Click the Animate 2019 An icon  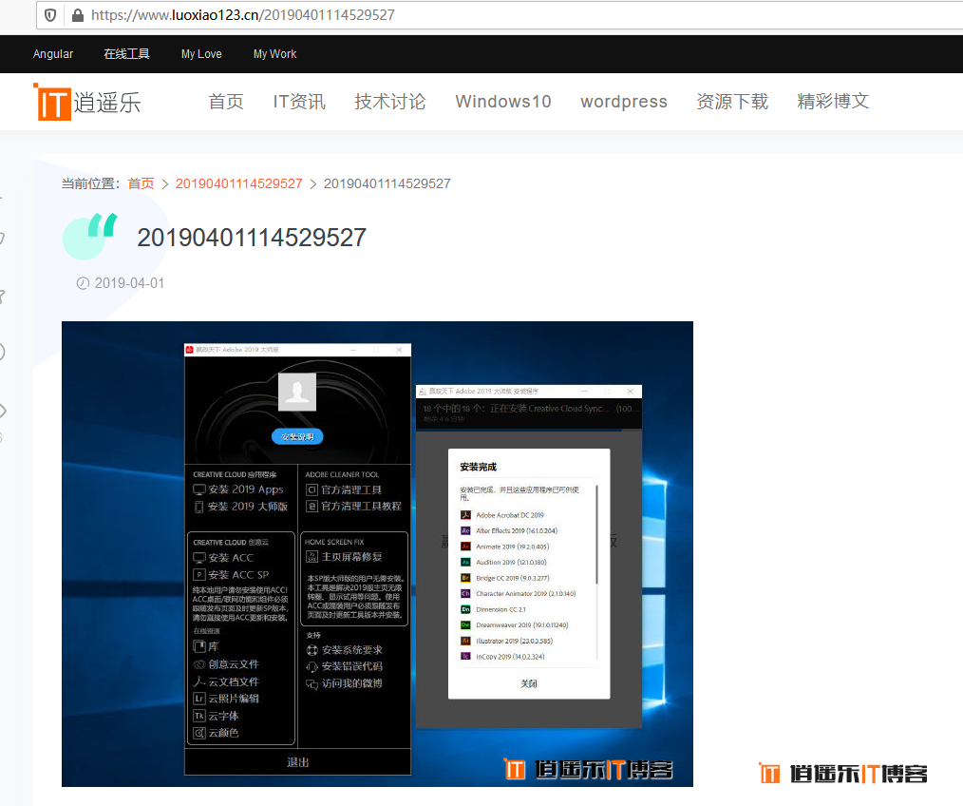(465, 547)
